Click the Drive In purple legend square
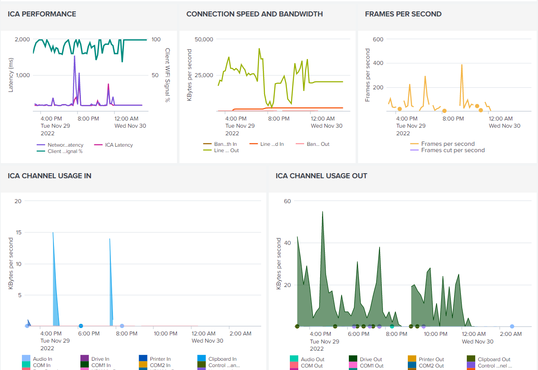538x370 pixels. pos(85,359)
